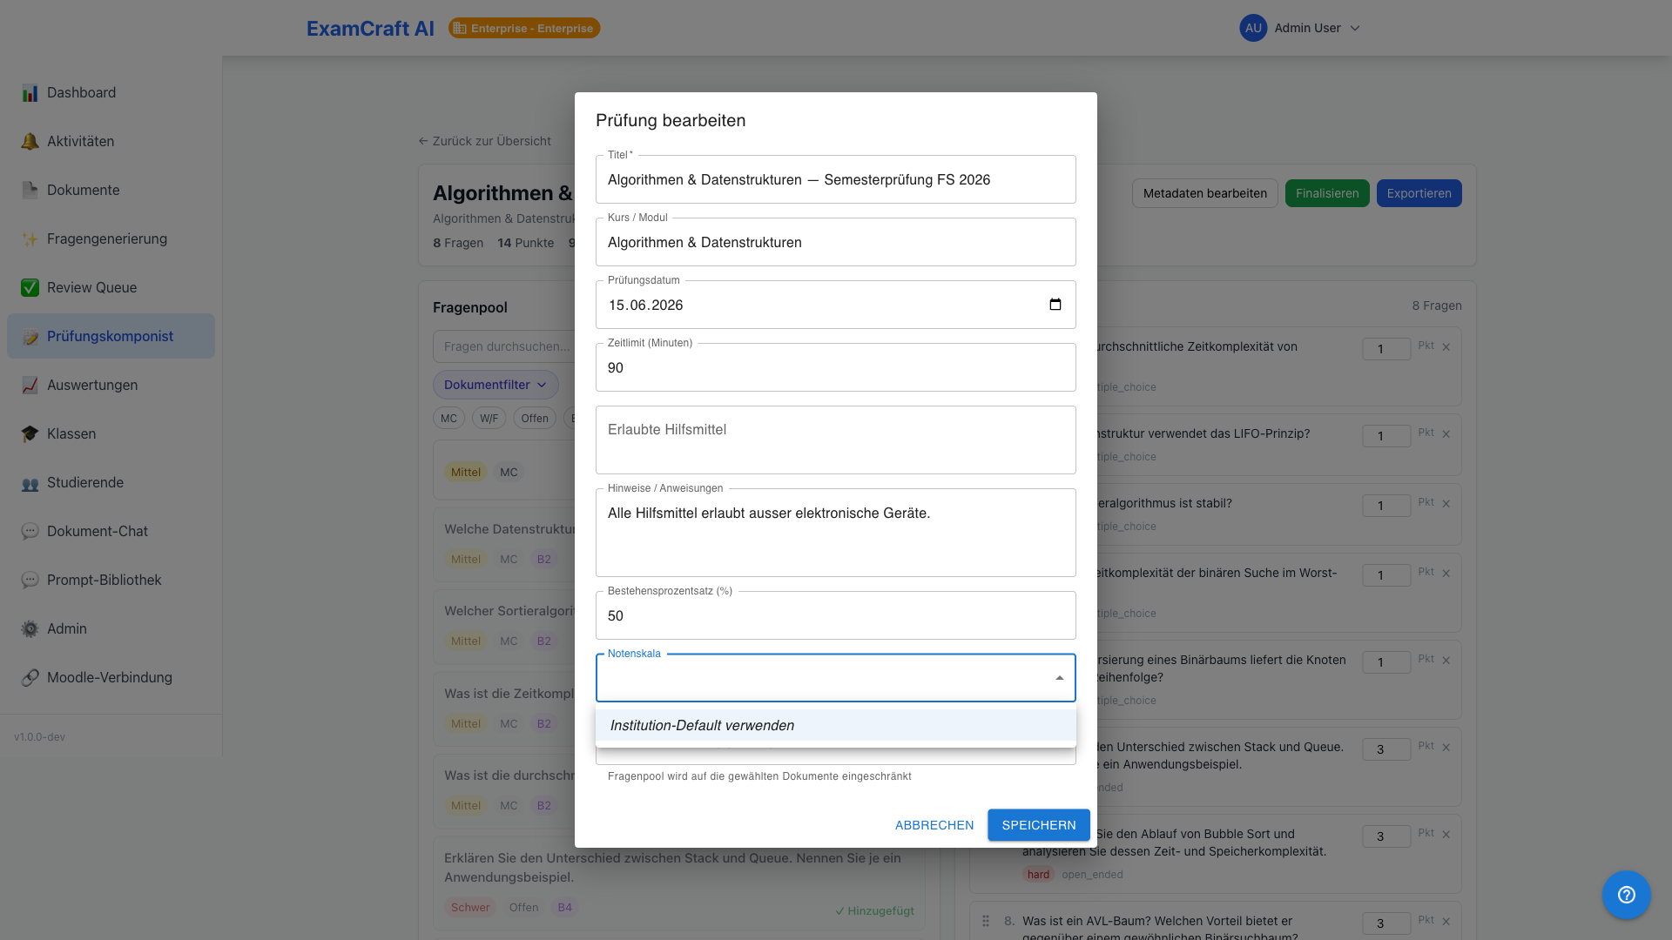Open the Admin User menu chevron
This screenshot has width=1672, height=940.
coord(1355,28)
